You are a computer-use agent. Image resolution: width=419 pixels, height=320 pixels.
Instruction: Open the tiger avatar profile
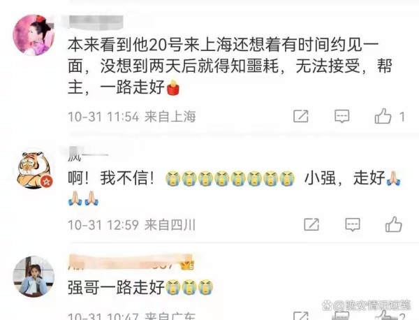pos(34,170)
